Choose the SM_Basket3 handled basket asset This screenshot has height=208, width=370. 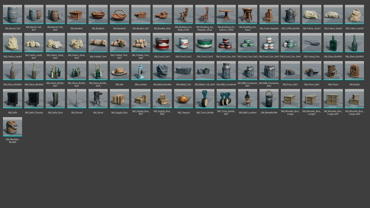click(x=119, y=14)
